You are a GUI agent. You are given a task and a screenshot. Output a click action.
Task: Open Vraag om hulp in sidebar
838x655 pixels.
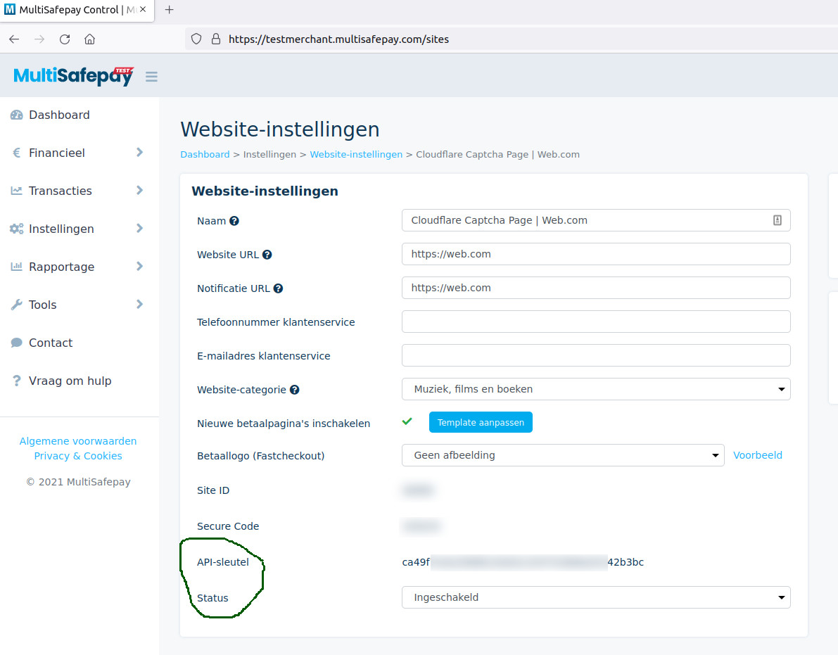pyautogui.click(x=70, y=381)
